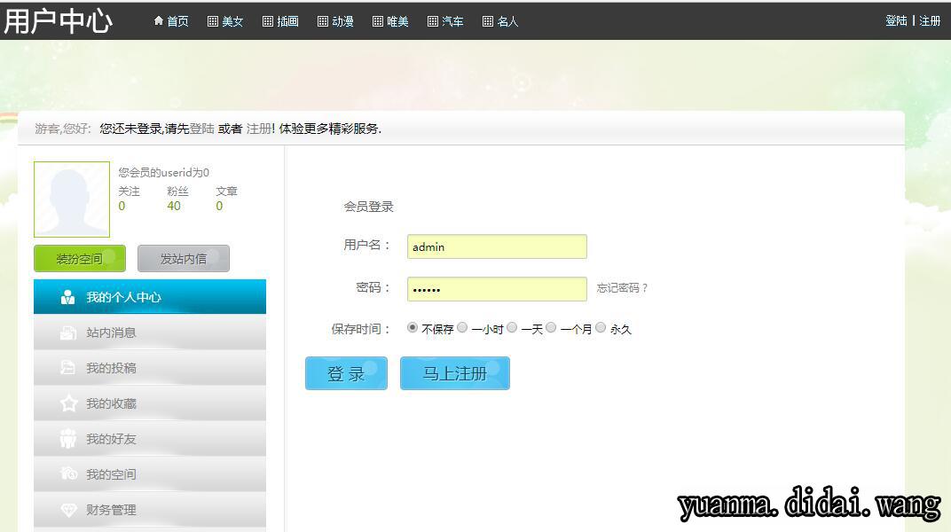Set the save time to 永久

point(601,327)
